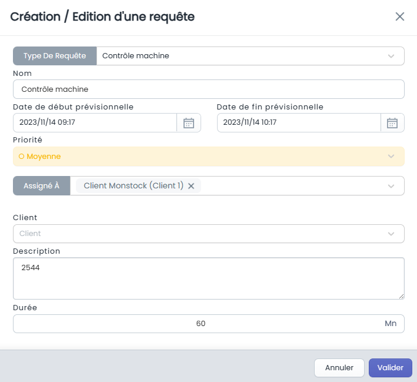Open the Priorité Moyenne dropdown
Image resolution: width=417 pixels, height=382 pixels.
[x=209, y=156]
